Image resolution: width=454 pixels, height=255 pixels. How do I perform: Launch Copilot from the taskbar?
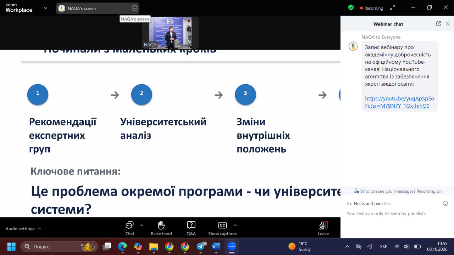(138, 246)
